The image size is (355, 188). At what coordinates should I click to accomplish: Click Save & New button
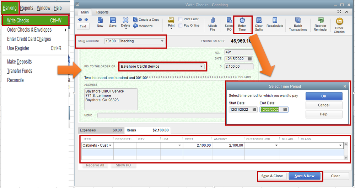coord(305,176)
